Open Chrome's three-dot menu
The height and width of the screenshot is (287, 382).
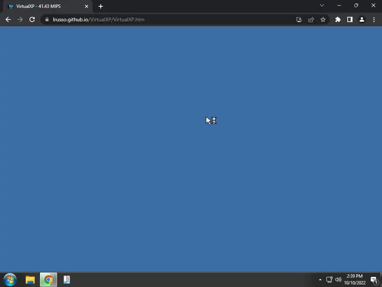point(374,19)
